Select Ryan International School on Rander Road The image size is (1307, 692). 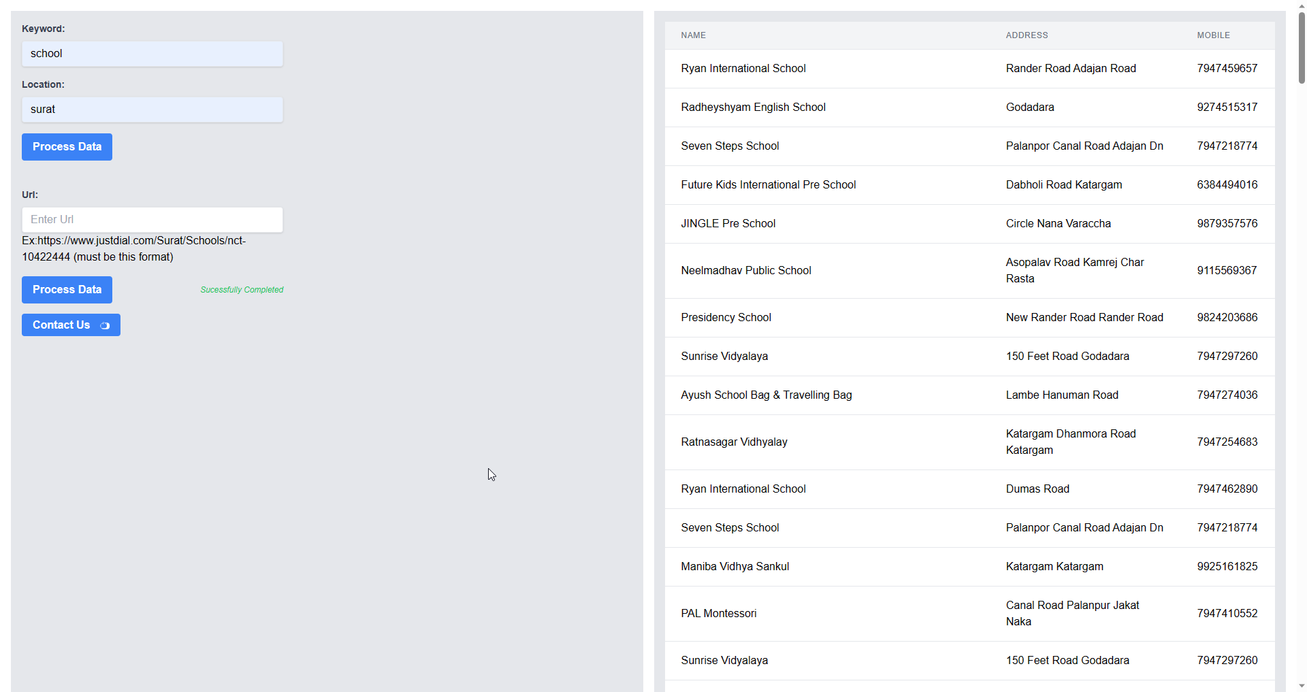click(743, 69)
